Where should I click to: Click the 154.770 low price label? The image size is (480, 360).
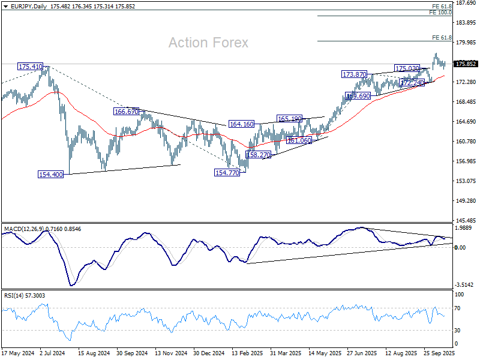(227, 172)
